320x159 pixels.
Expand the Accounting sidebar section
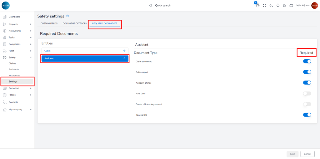tap(17, 31)
